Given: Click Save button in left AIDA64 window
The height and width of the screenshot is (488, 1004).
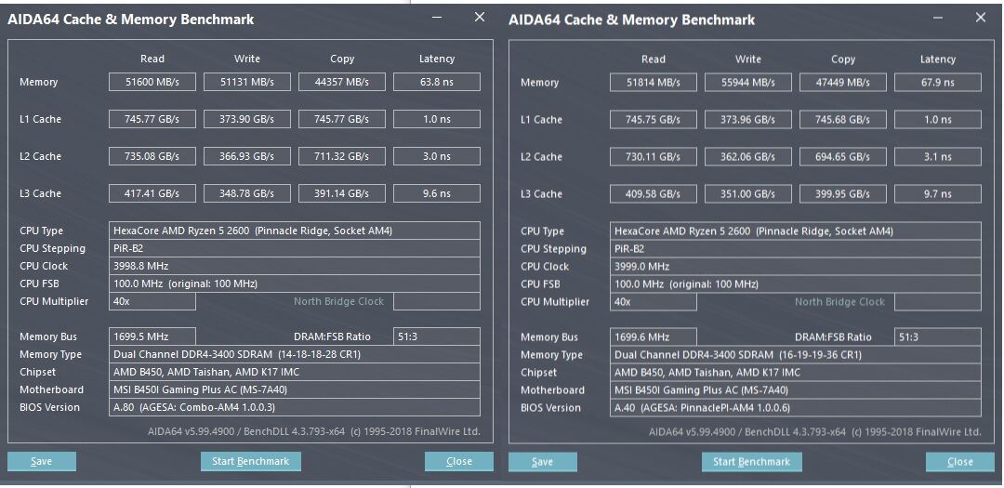Looking at the screenshot, I should tap(42, 461).
